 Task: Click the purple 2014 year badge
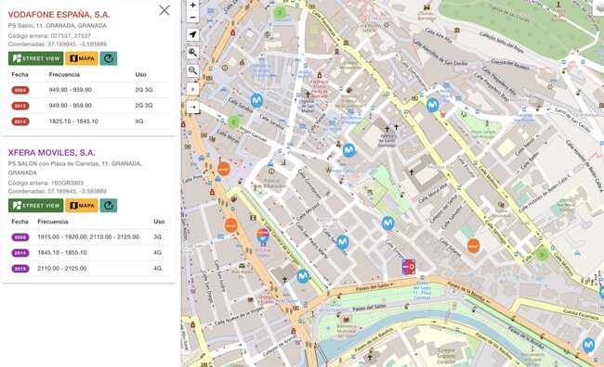click(x=20, y=253)
